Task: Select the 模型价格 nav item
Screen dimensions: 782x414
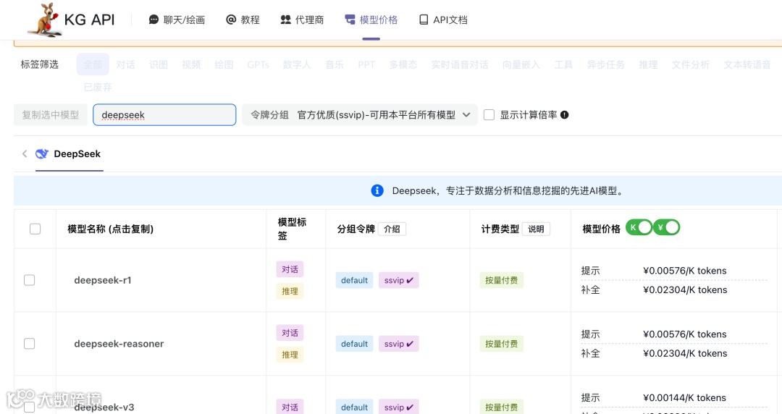Action: [x=371, y=20]
